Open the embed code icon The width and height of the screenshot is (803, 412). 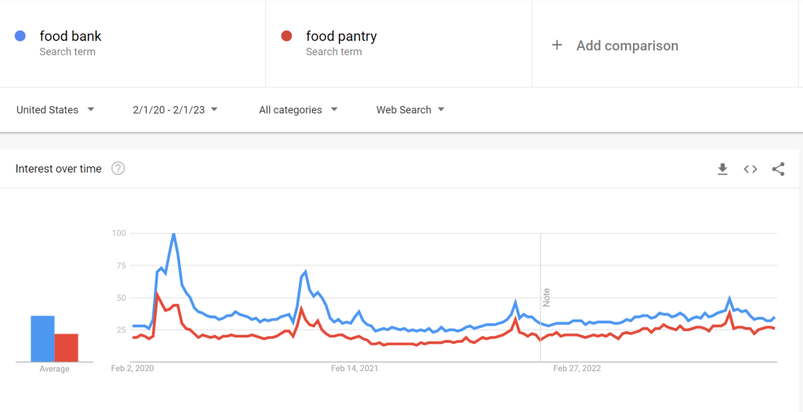pos(750,169)
